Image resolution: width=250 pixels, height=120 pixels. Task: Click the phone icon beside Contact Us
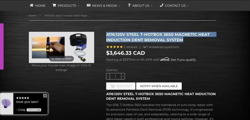coord(161,5)
